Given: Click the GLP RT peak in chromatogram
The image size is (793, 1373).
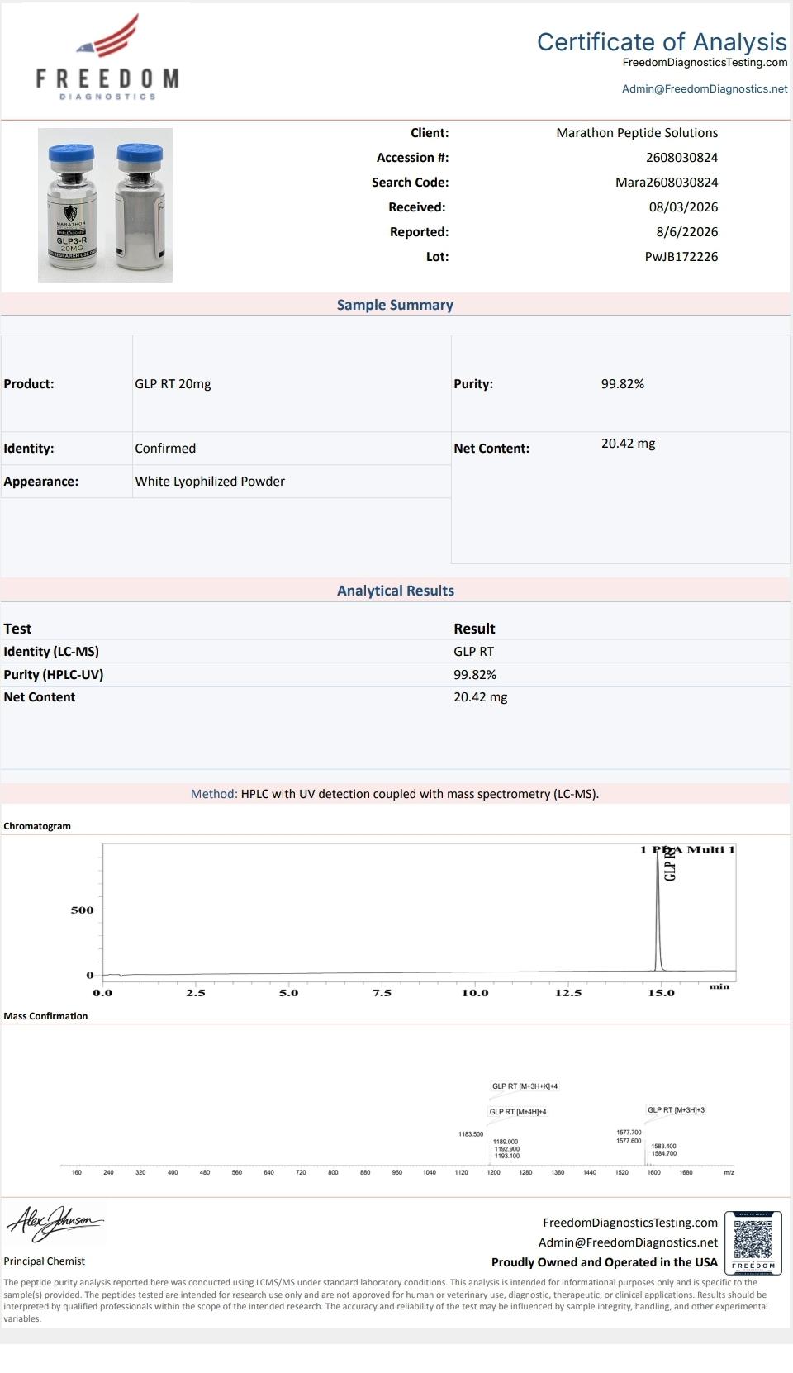Looking at the screenshot, I should tap(659, 909).
